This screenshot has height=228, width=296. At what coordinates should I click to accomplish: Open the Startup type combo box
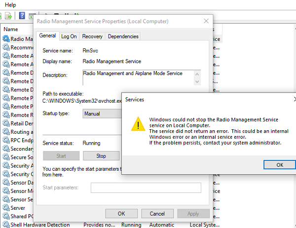pos(102,114)
